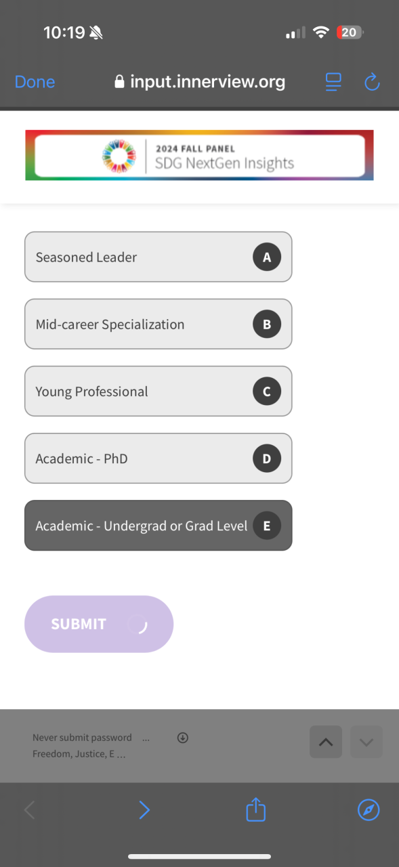Open the reader view icon

click(x=333, y=82)
